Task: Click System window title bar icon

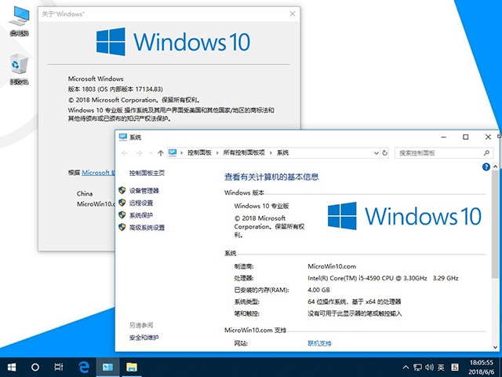Action: click(x=123, y=137)
